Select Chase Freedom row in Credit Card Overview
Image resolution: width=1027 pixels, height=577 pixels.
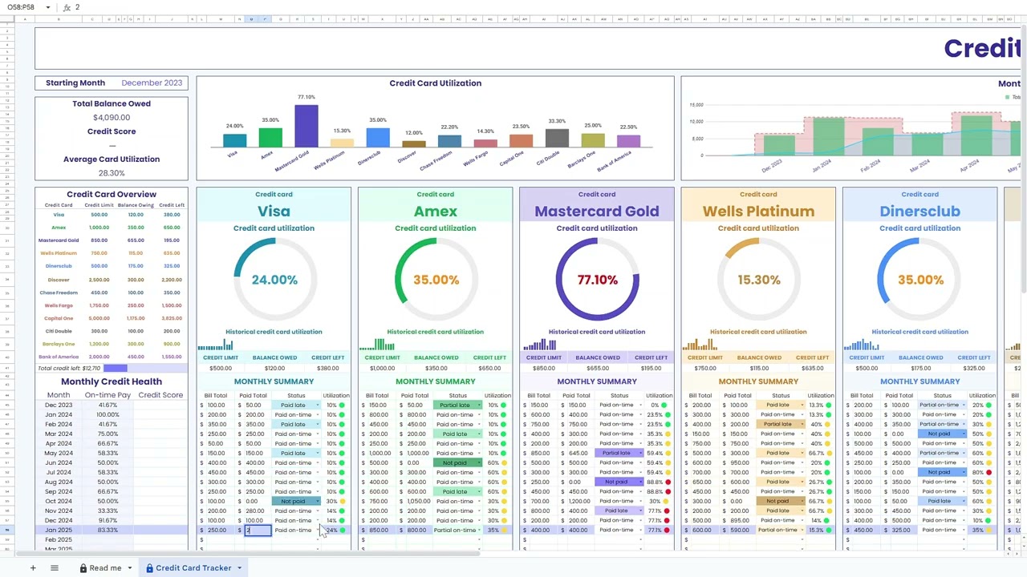coord(112,293)
